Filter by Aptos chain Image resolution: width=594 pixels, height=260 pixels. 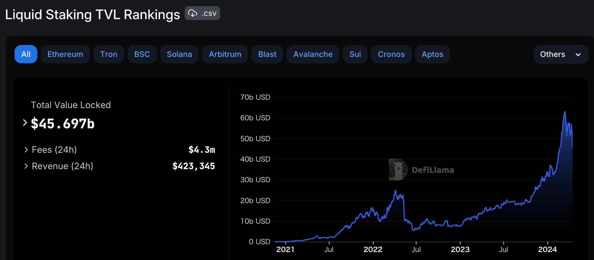click(x=433, y=54)
